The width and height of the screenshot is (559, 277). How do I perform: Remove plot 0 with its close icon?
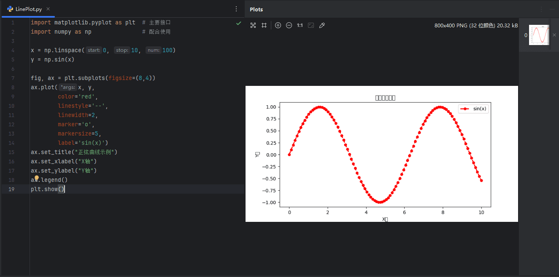[554, 35]
